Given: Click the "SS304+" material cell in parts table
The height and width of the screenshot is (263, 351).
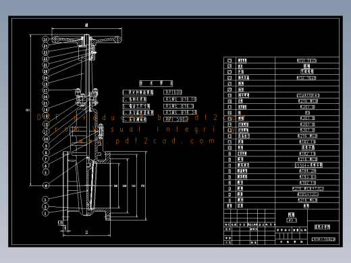Looking at the screenshot, I should pyautogui.click(x=308, y=165).
